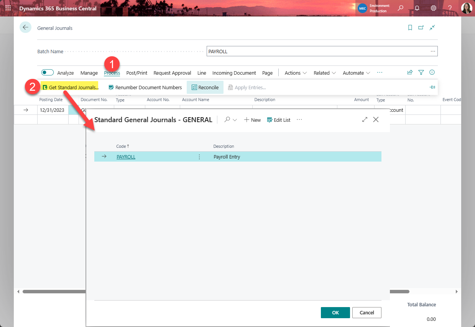Open the settings gear
This screenshot has height=327, width=475.
(x=434, y=8)
